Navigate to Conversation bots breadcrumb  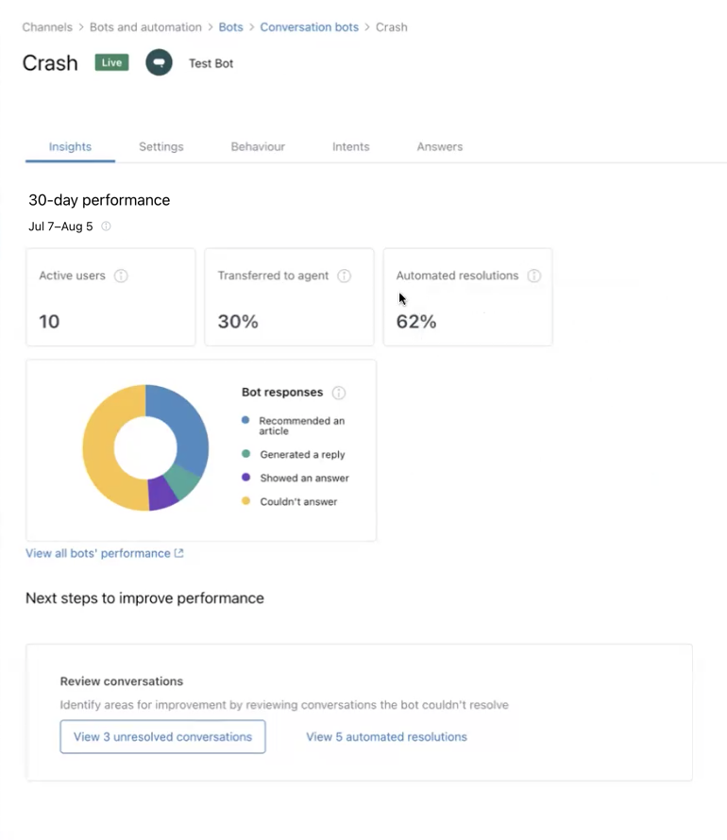pos(309,27)
